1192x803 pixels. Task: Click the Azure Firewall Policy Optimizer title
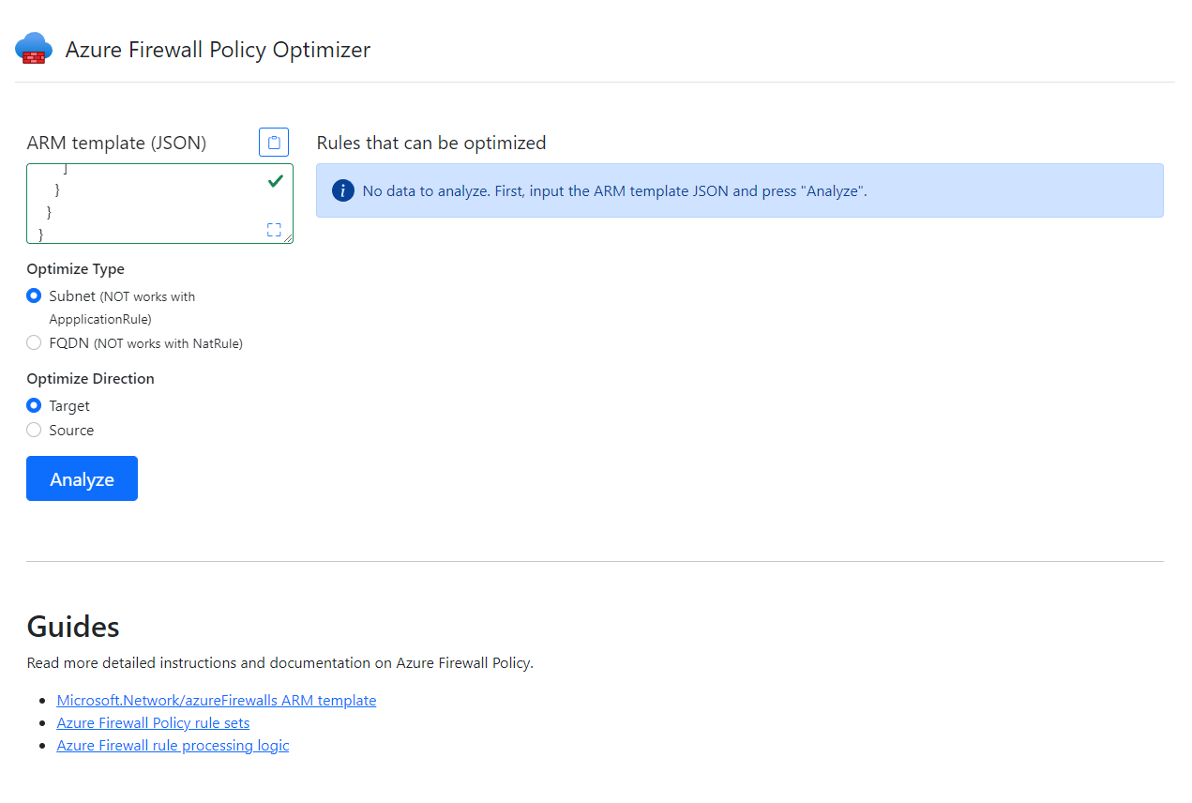point(218,50)
